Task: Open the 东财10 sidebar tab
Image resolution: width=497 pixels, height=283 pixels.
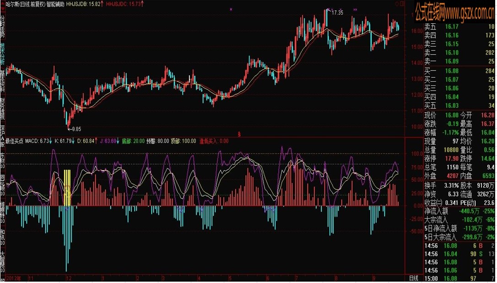Action: [3, 161]
